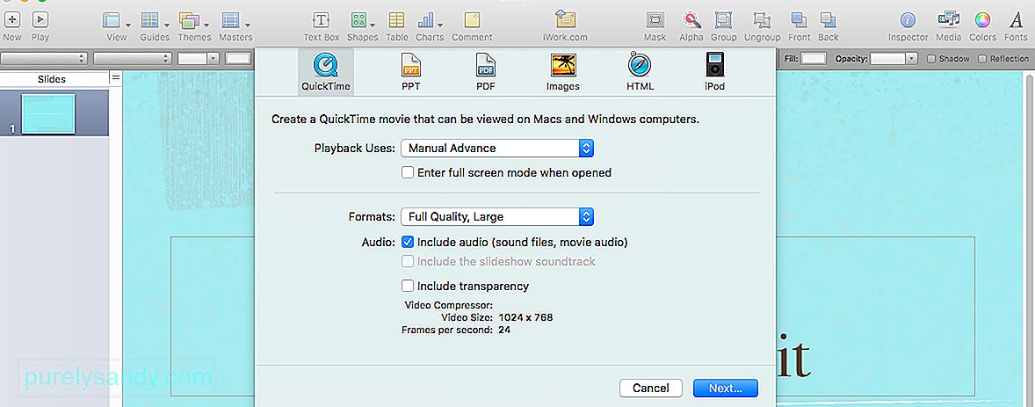Open first format bar popup menu
The width and height of the screenshot is (1035, 407).
(x=44, y=59)
